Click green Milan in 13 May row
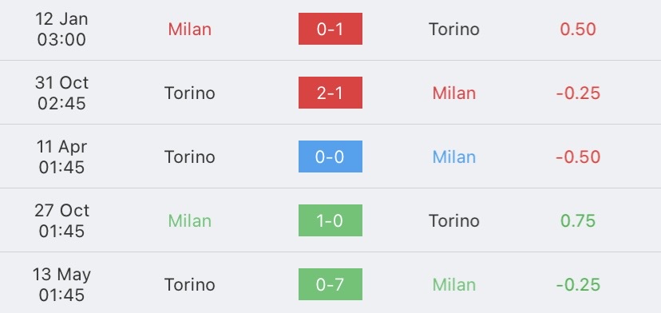The height and width of the screenshot is (313, 661). tap(454, 285)
